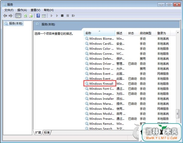Switch to the 标准 tab
This screenshot has width=183, height=143.
tap(47, 132)
